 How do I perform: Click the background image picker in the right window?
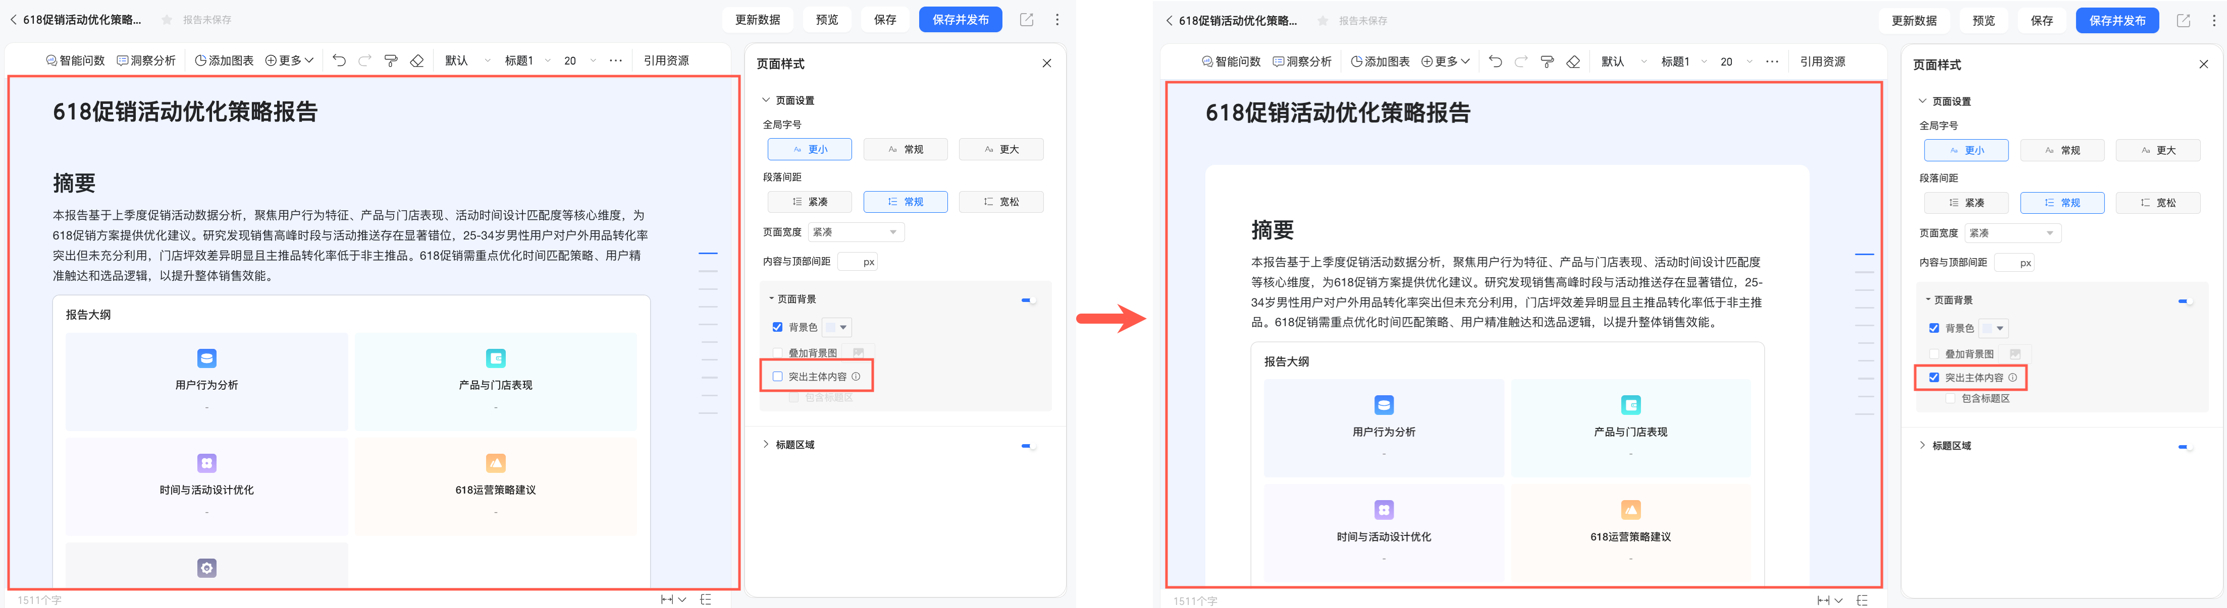[2015, 354]
